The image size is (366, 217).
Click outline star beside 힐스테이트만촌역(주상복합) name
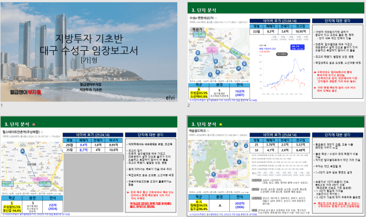(x=42, y=132)
